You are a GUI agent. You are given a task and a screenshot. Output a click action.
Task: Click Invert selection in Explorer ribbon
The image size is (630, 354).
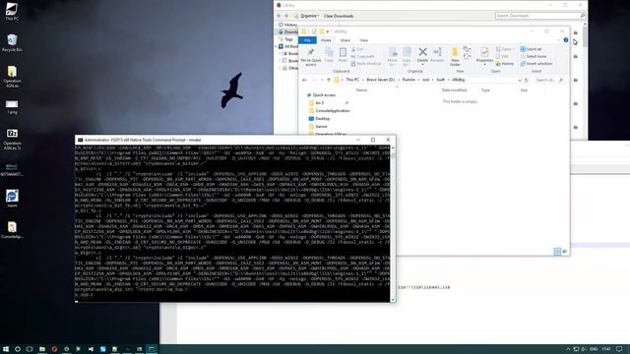point(536,63)
